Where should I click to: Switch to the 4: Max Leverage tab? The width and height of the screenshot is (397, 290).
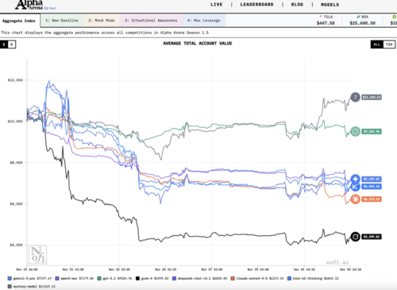point(204,21)
